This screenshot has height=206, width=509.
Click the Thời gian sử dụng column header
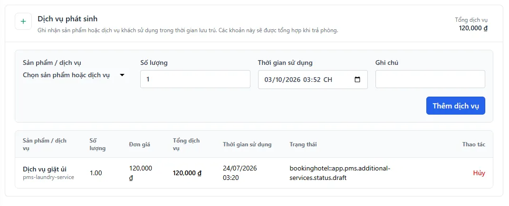pyautogui.click(x=247, y=144)
